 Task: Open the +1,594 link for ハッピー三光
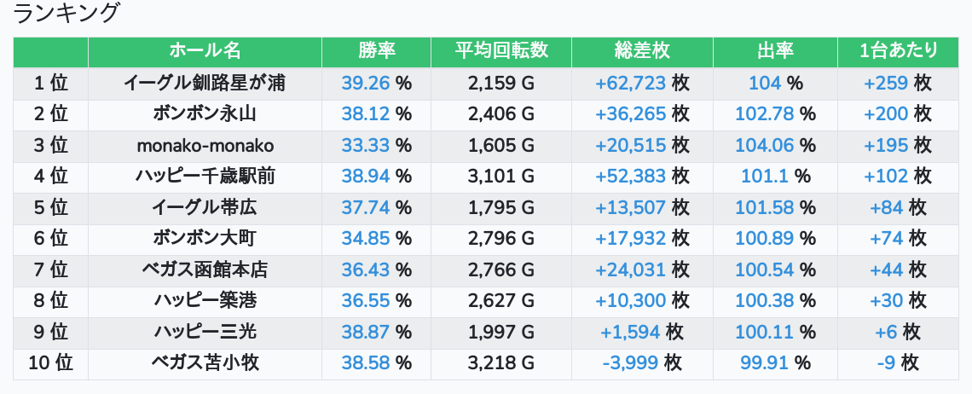(x=630, y=332)
